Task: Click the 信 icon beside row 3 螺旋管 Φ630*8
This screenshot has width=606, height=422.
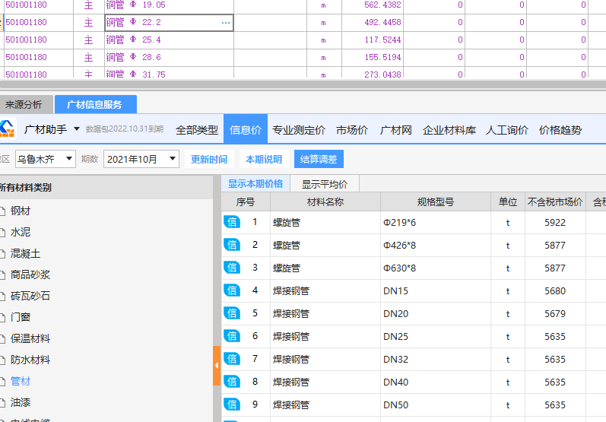Action: click(232, 268)
